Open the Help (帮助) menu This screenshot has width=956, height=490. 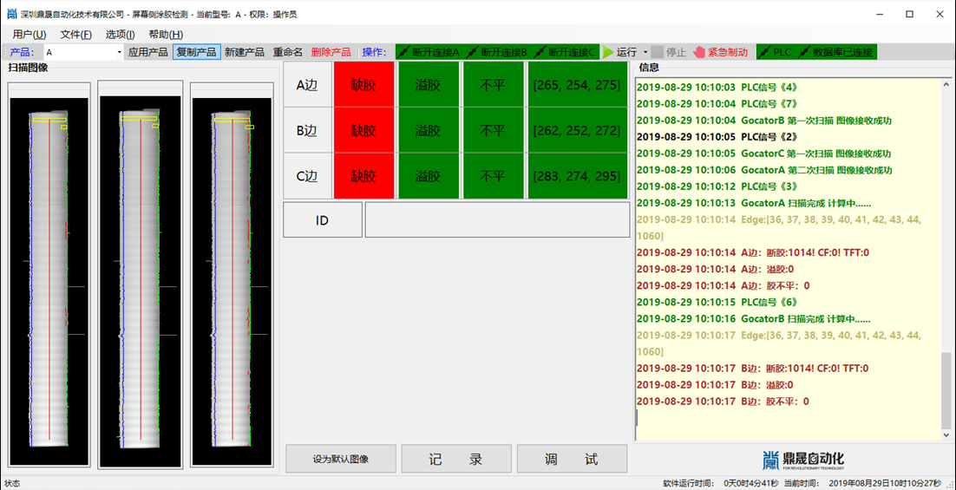165,35
